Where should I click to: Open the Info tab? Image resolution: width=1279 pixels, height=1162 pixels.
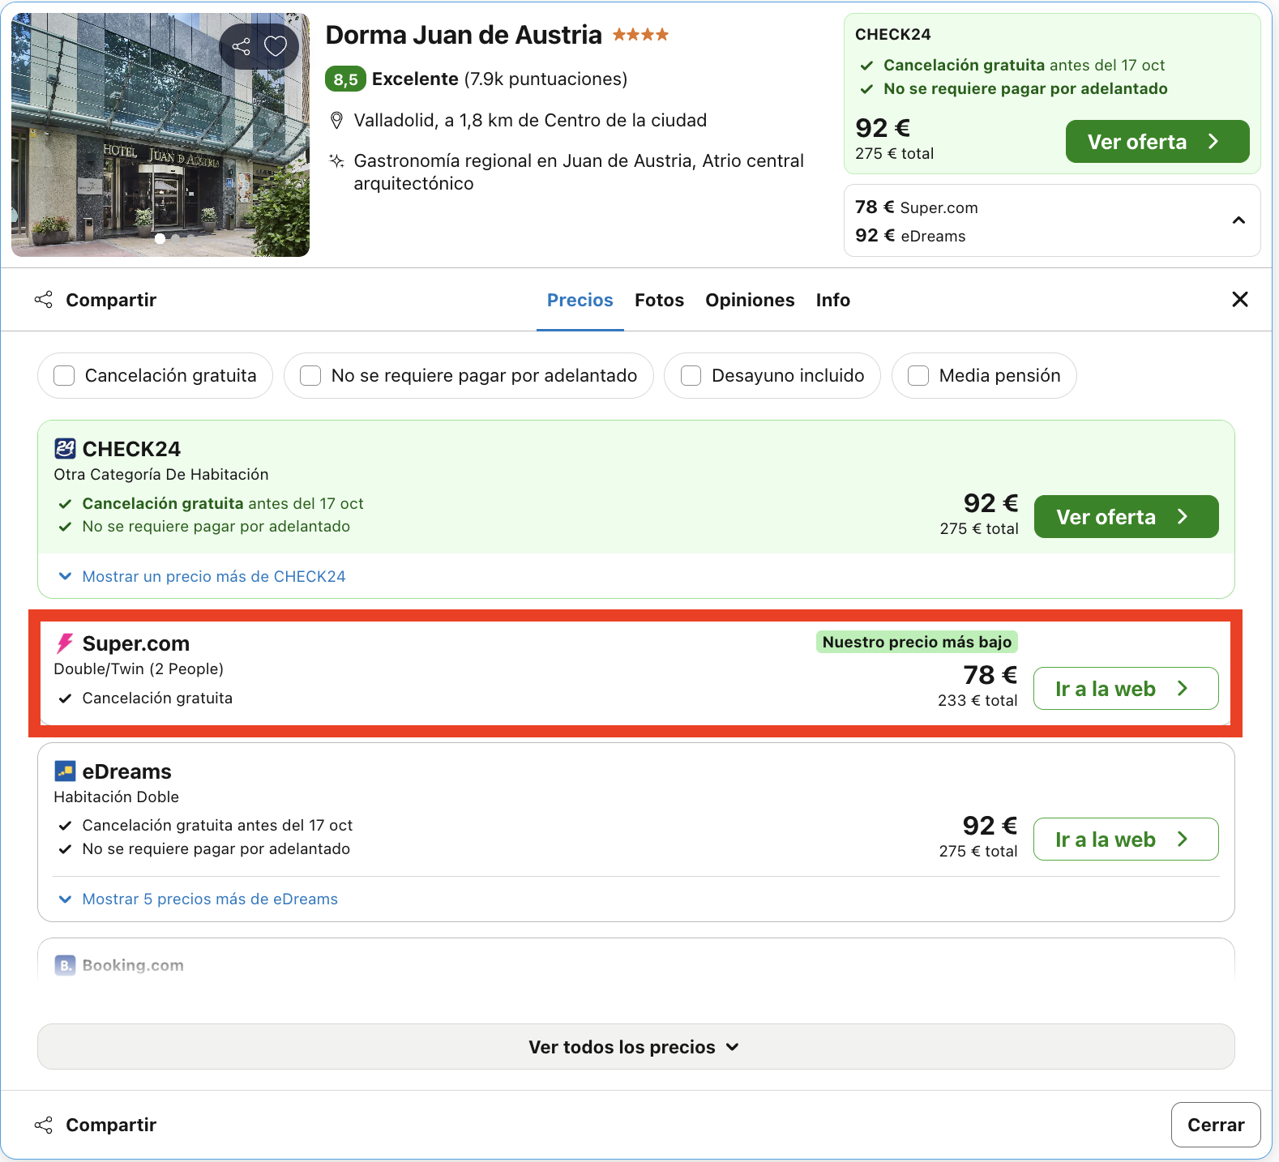[x=832, y=300]
